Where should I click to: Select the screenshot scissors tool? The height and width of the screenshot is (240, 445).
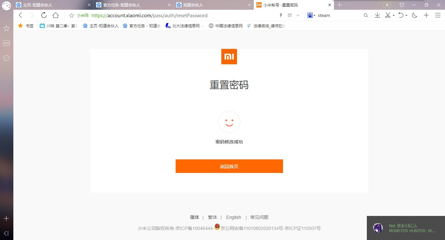(x=387, y=15)
